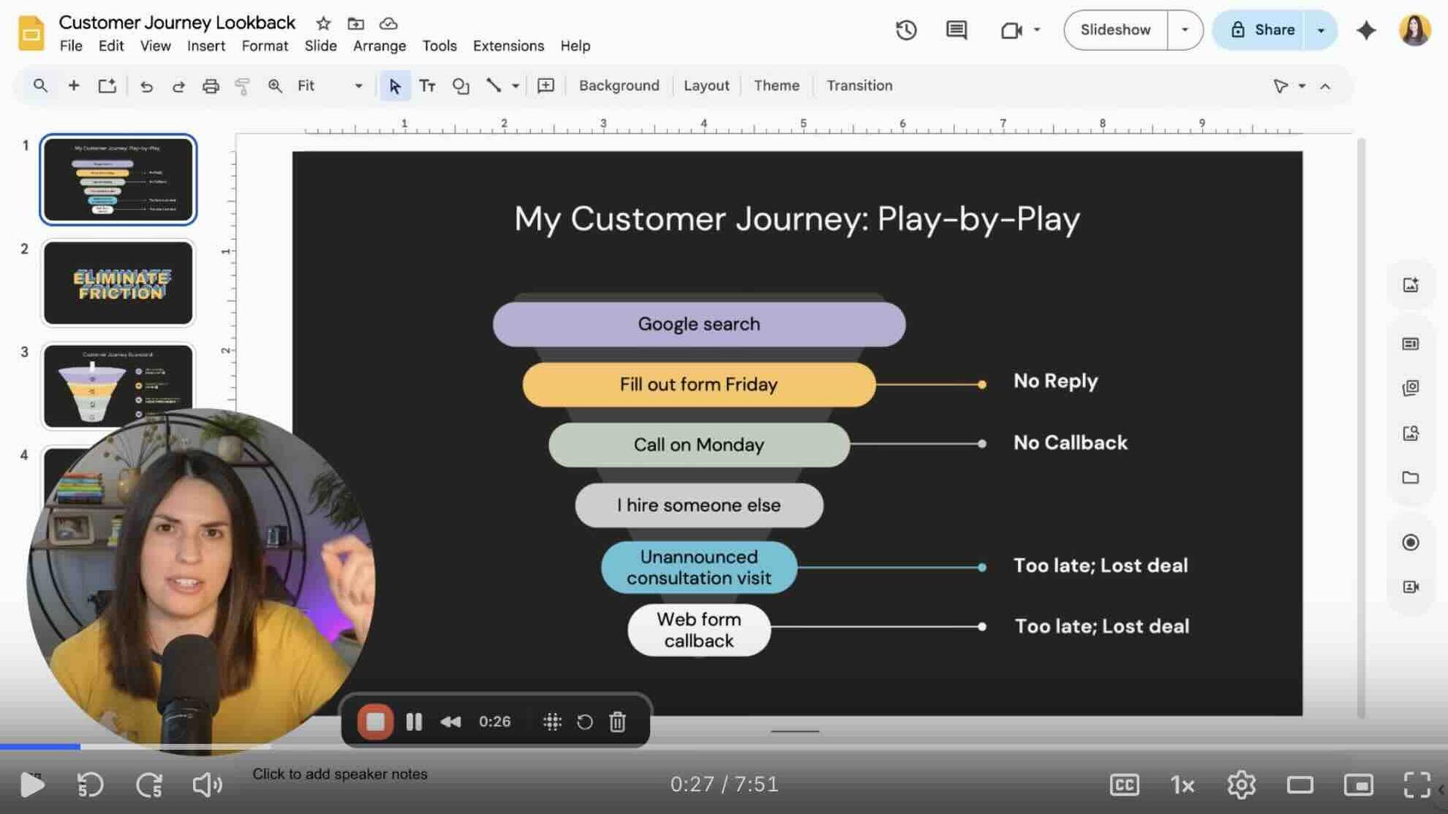Open the Format menu
This screenshot has width=1448, height=814.
265,46
